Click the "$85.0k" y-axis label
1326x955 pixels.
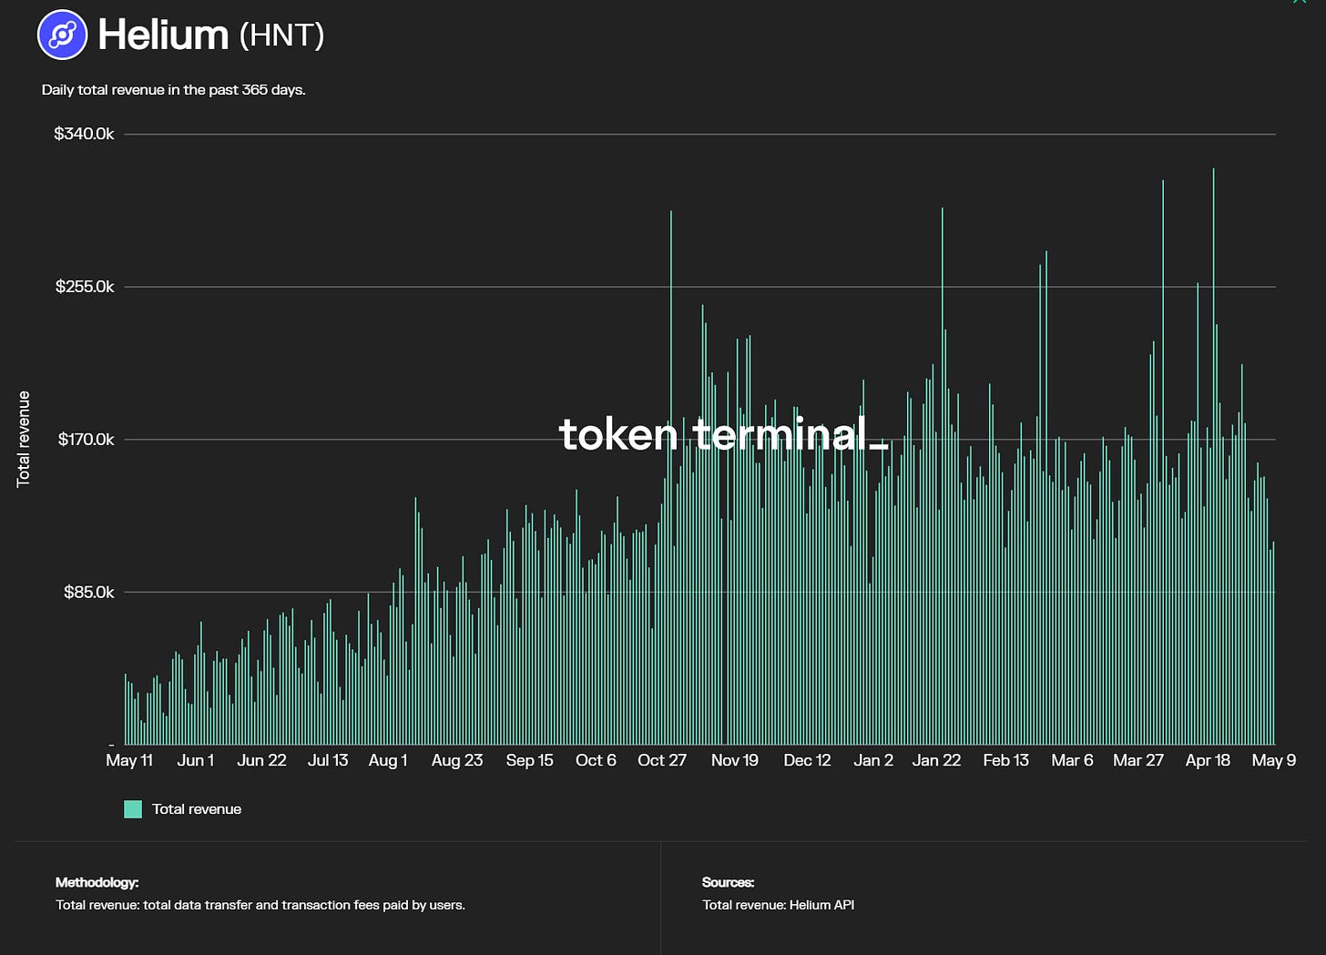pyautogui.click(x=89, y=593)
